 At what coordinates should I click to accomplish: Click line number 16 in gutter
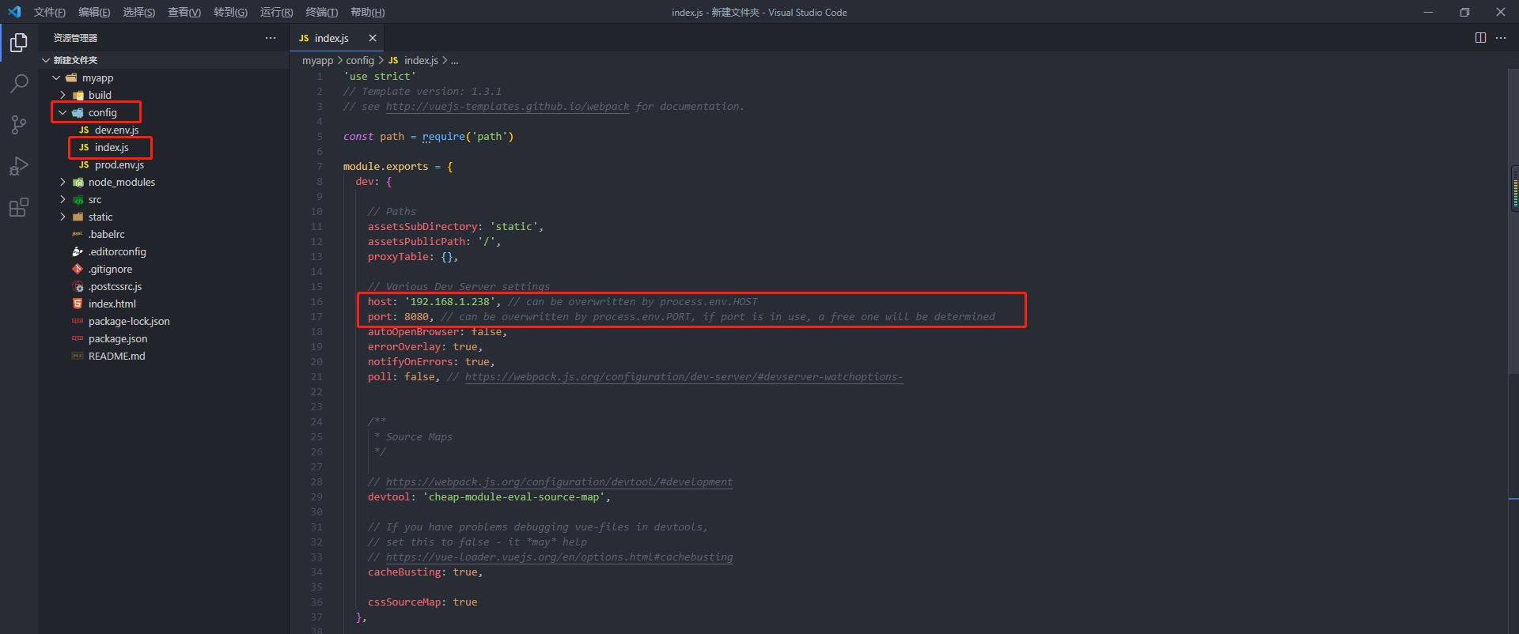click(316, 301)
